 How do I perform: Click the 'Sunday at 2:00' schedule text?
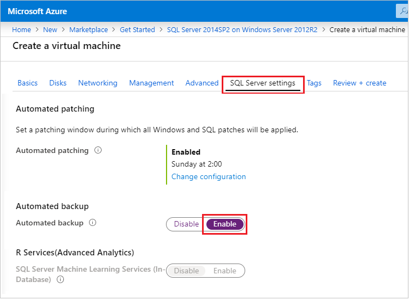tap(197, 164)
